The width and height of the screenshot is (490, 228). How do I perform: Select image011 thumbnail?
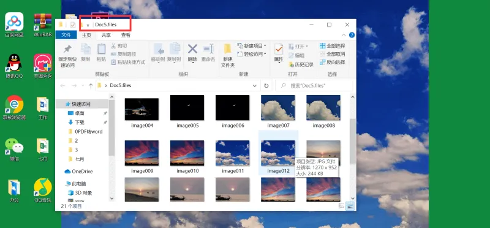point(233,153)
